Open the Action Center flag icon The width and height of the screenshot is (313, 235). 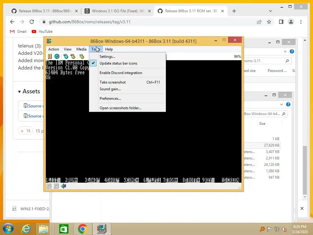pyautogui.click(x=270, y=229)
